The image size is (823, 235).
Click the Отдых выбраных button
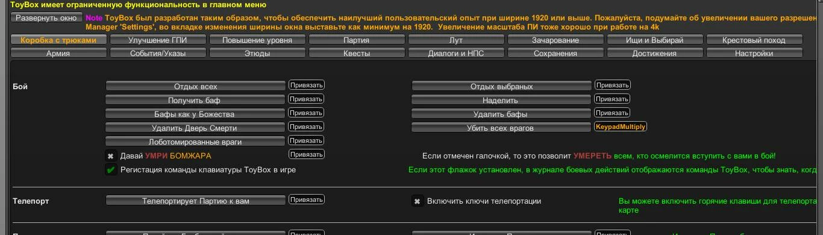[501, 86]
